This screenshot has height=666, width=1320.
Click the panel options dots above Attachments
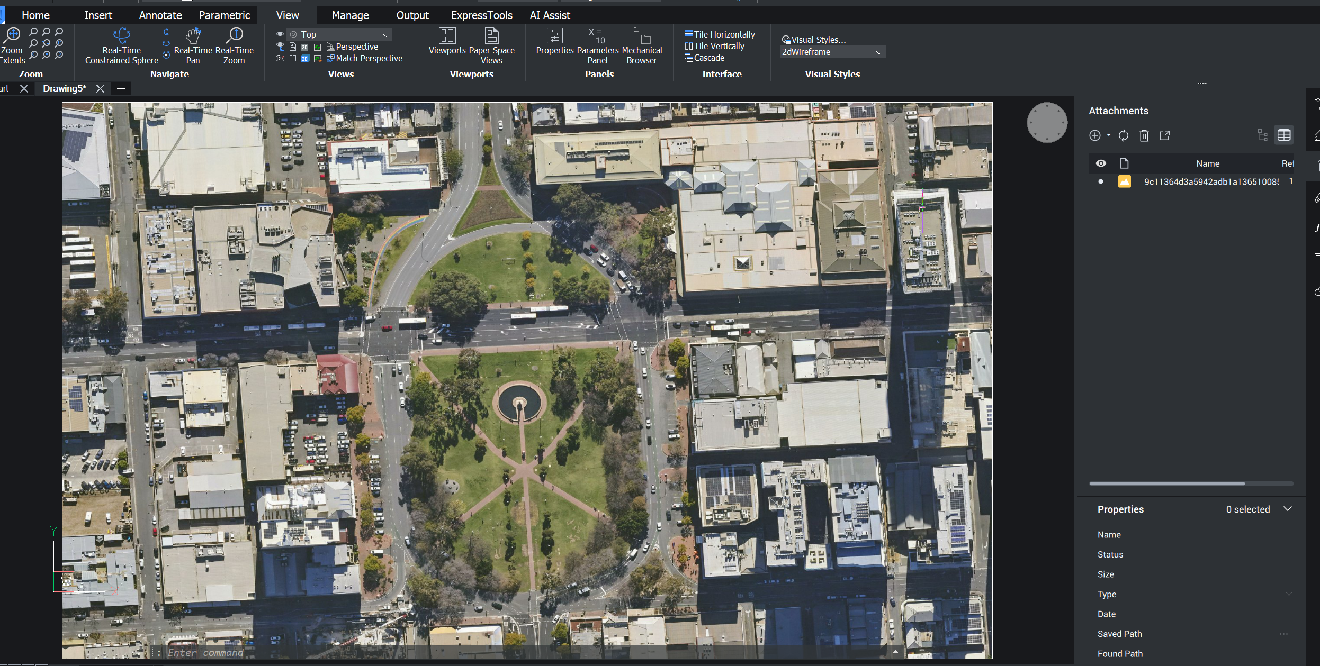coord(1201,84)
